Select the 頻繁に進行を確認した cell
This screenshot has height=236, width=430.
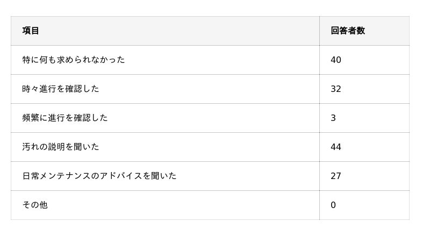point(65,118)
